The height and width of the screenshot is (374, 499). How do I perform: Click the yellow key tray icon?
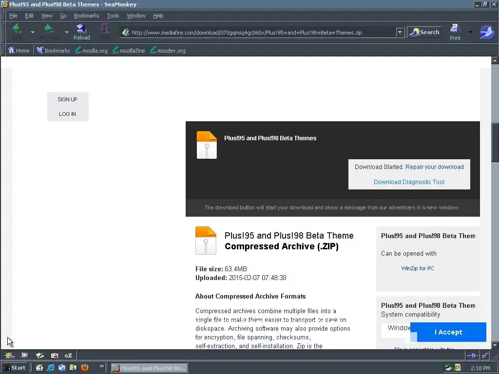(x=457, y=368)
